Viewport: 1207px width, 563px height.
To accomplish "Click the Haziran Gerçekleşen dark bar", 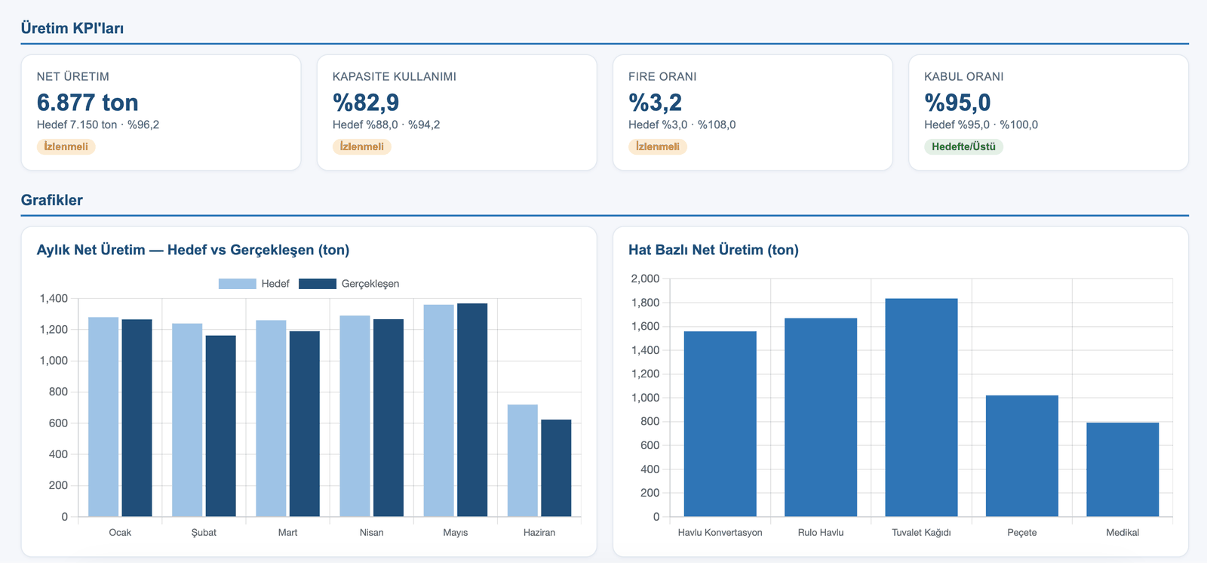I will [556, 468].
